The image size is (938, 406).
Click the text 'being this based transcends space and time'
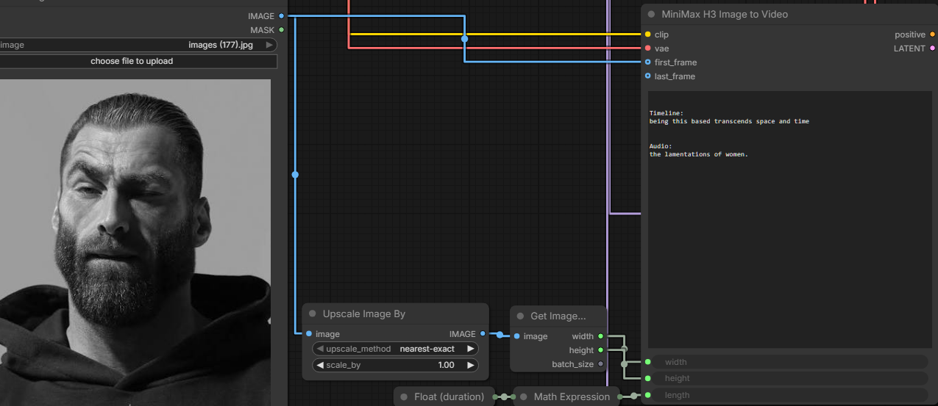click(x=729, y=121)
